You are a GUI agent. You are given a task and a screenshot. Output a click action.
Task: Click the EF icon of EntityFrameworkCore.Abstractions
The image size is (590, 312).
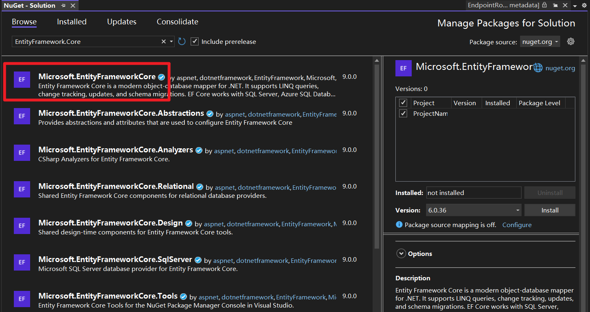coord(22,116)
